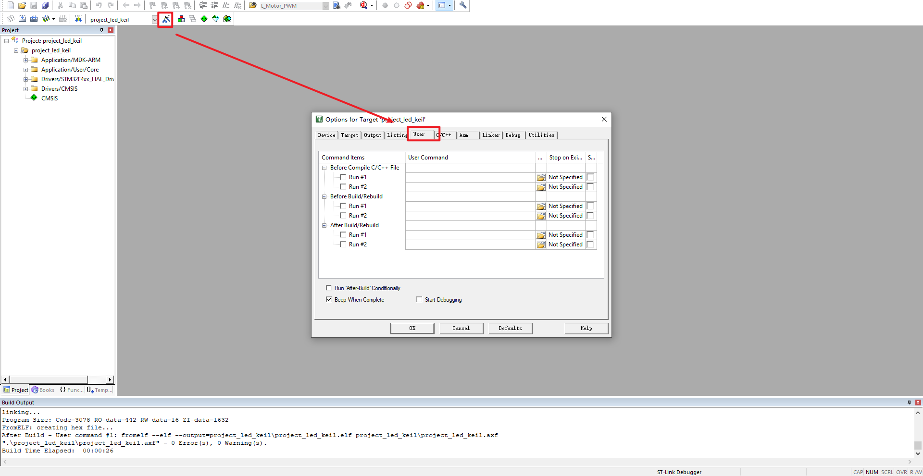Click the Cancel button
923x476 pixels.
pyautogui.click(x=461, y=328)
